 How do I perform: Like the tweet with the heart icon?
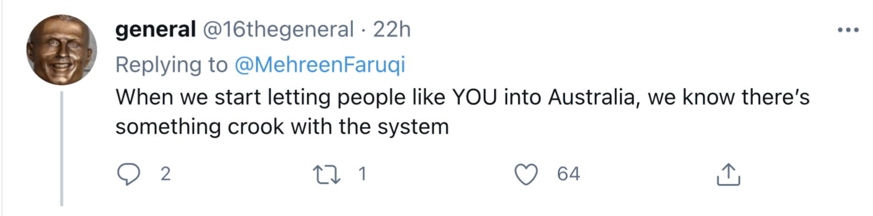point(529,175)
